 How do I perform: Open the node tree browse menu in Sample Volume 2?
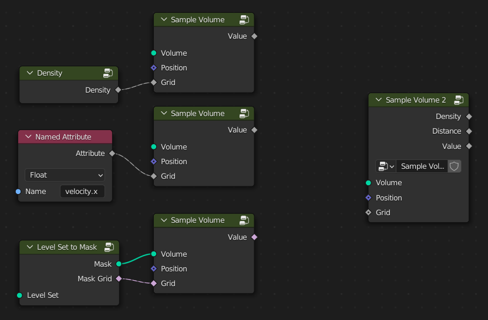click(386, 166)
